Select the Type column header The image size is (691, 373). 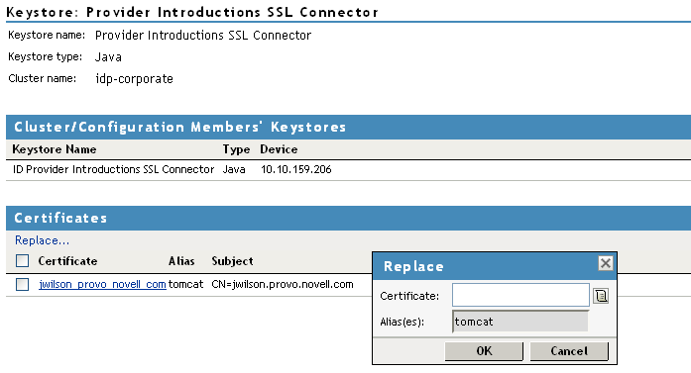(x=236, y=149)
